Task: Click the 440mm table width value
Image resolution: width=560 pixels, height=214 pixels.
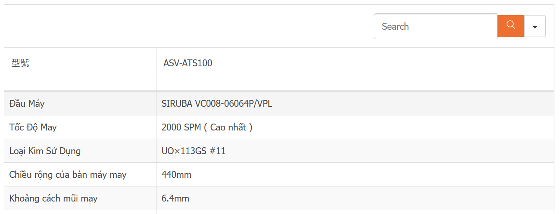Action: 176,175
